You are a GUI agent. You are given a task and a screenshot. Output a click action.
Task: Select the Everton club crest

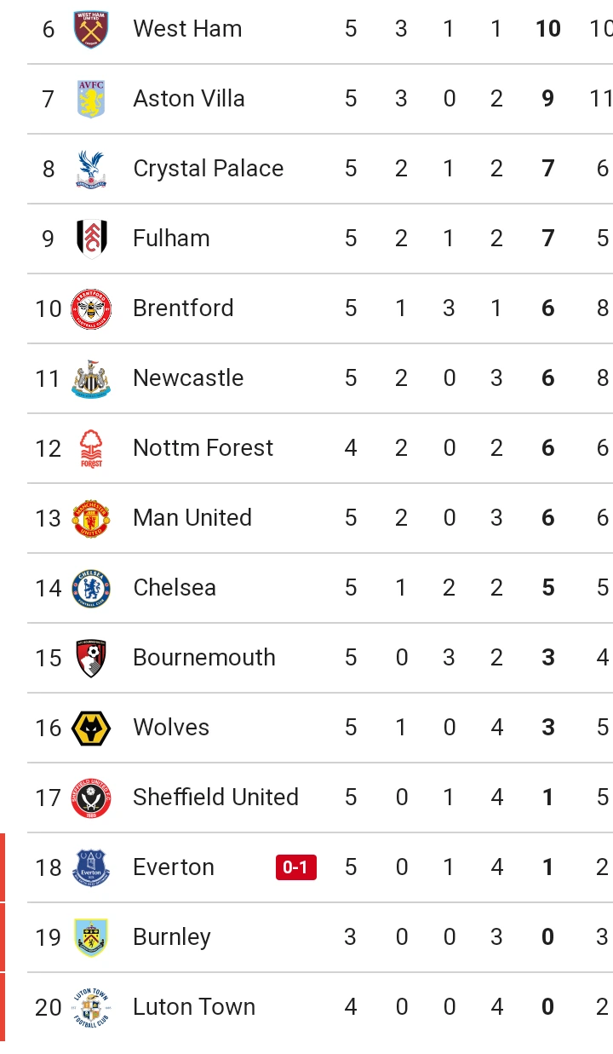click(91, 867)
